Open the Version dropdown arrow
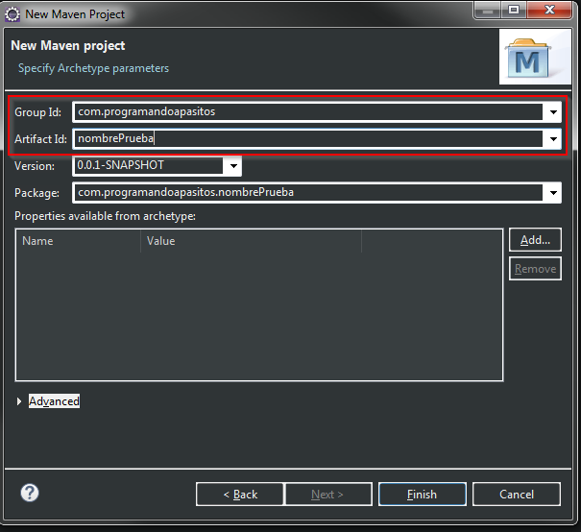 (233, 165)
